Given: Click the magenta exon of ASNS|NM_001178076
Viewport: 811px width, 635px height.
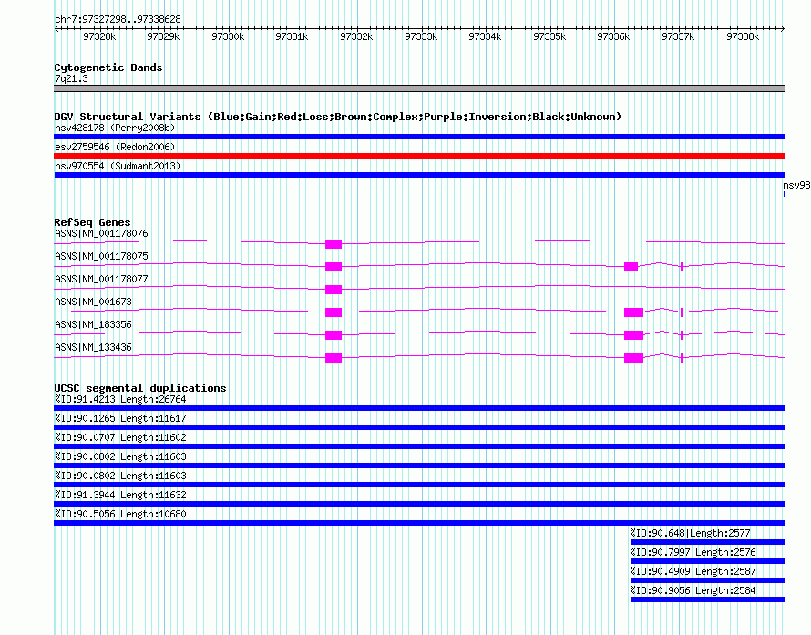Looking at the screenshot, I should point(334,244).
